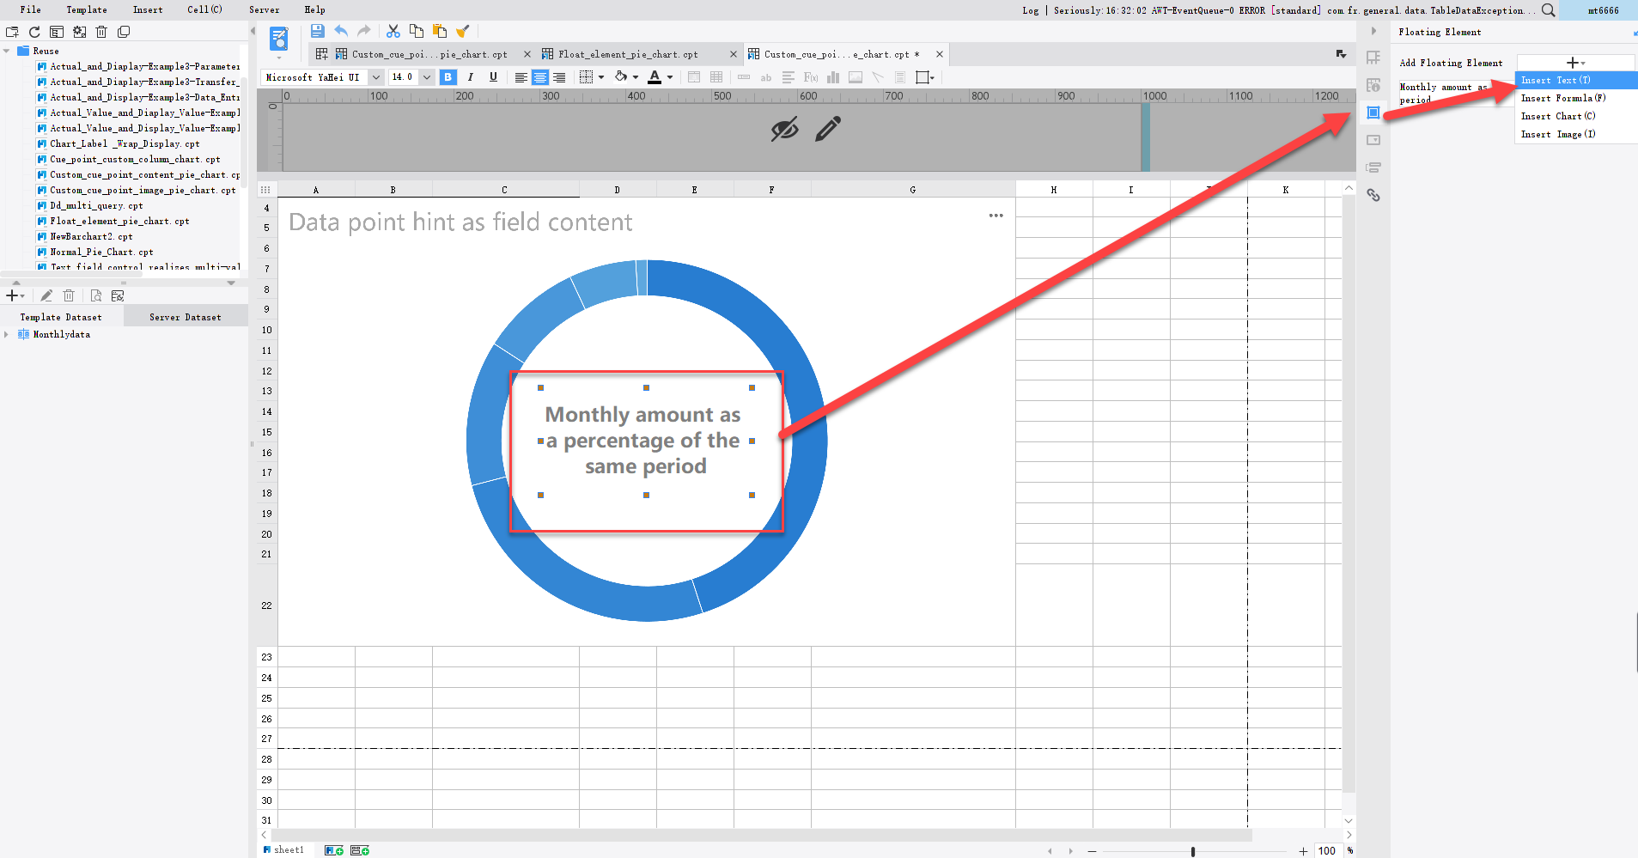Activate the format painter brush
Screen dimensions: 1638x858
tap(463, 31)
